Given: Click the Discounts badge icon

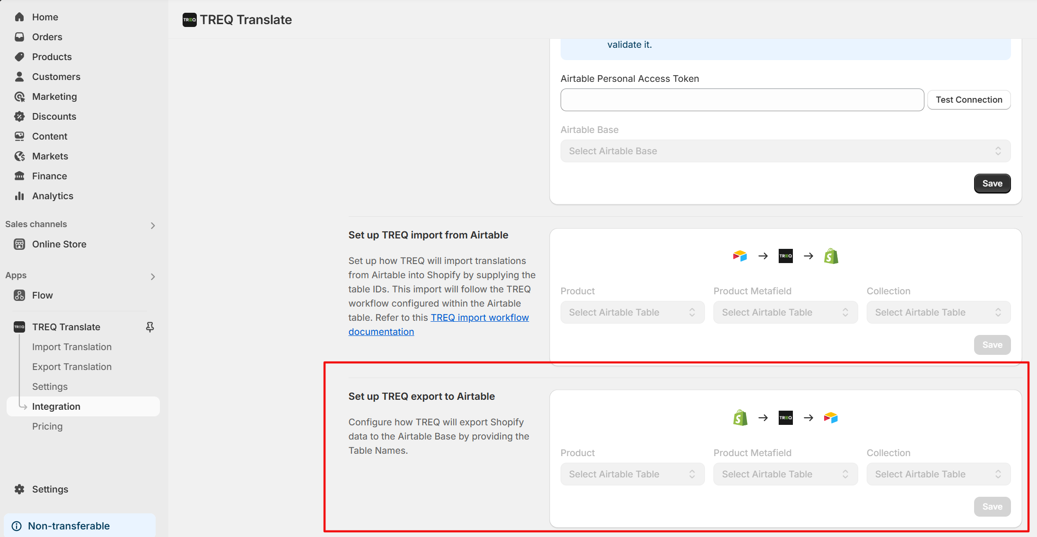Looking at the screenshot, I should [19, 116].
